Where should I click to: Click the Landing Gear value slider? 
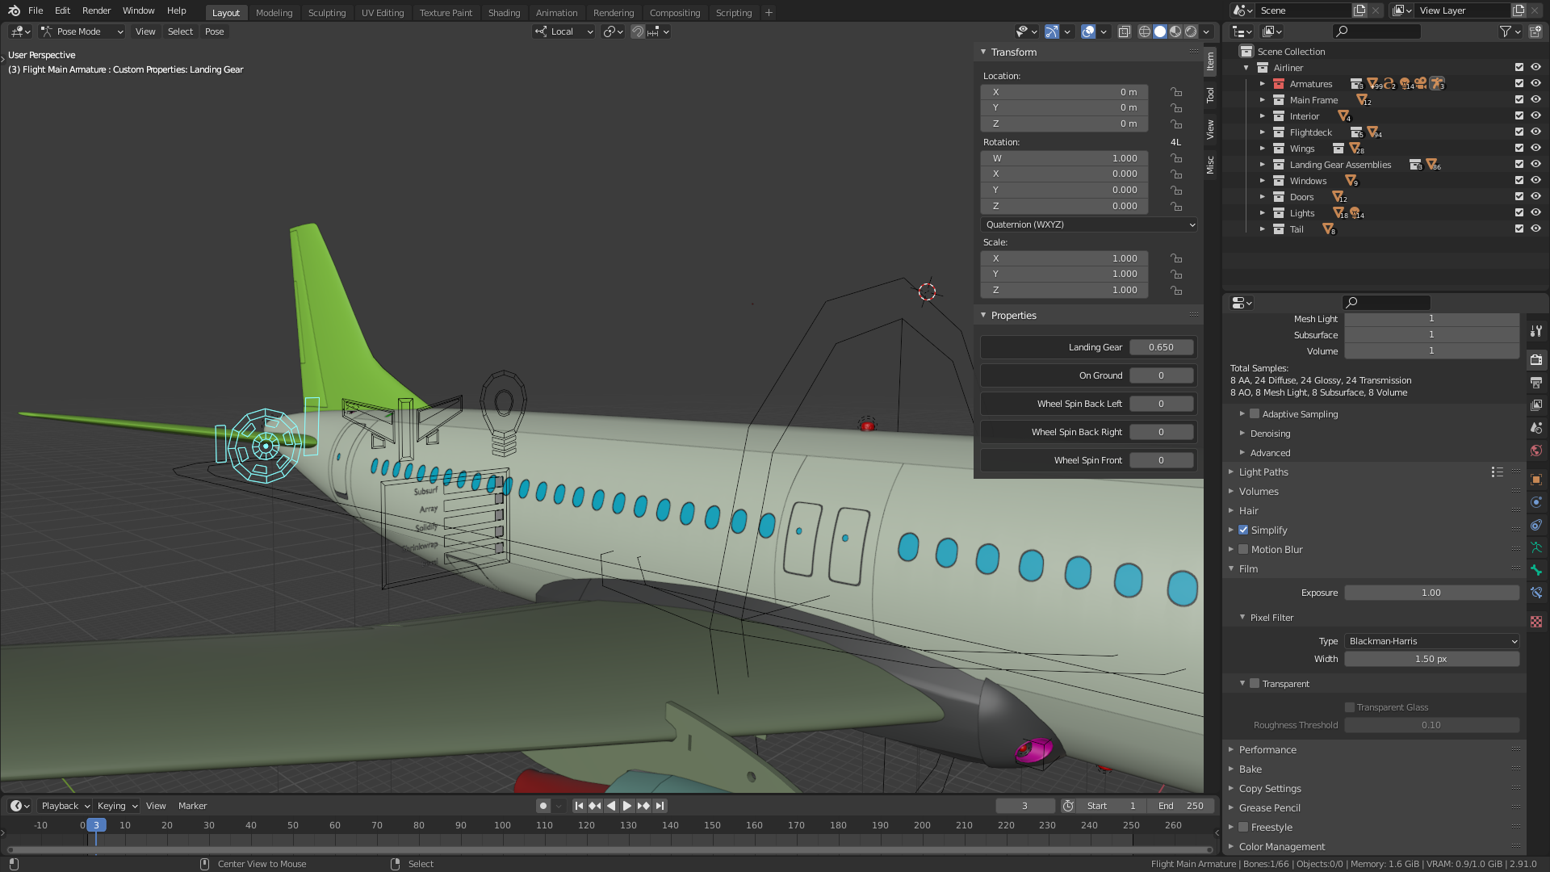[x=1161, y=347]
